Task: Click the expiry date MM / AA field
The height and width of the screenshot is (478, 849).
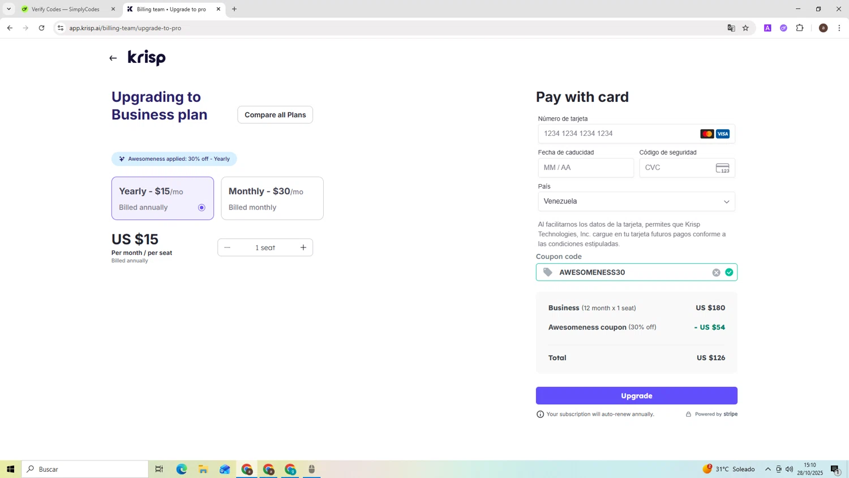Action: click(x=586, y=168)
